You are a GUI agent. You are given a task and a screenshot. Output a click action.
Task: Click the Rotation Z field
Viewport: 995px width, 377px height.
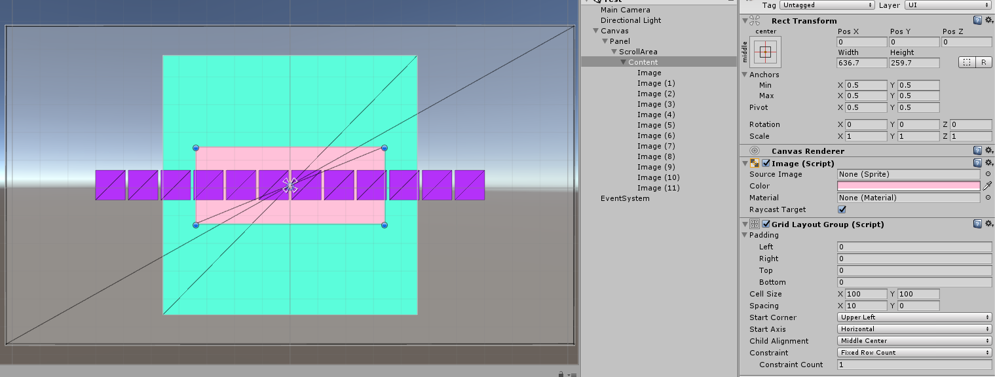(971, 124)
